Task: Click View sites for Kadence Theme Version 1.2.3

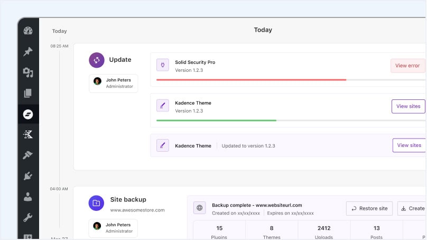Action: pos(408,106)
